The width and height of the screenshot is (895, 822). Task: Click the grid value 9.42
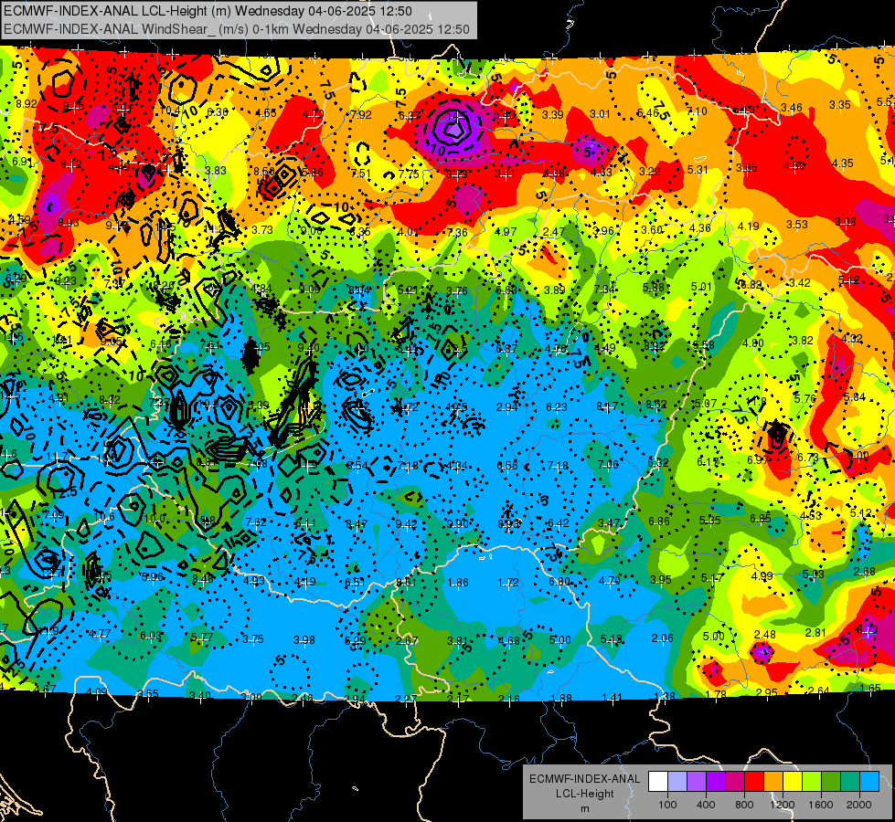coord(407,523)
